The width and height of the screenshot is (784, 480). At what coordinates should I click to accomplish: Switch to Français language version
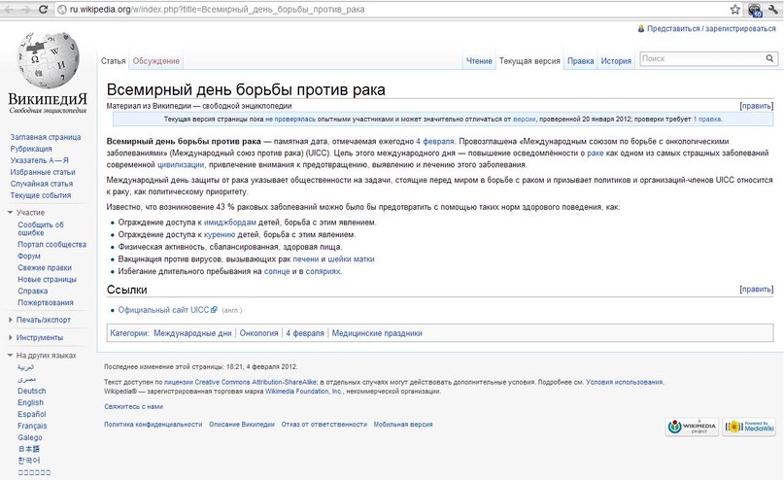click(32, 426)
